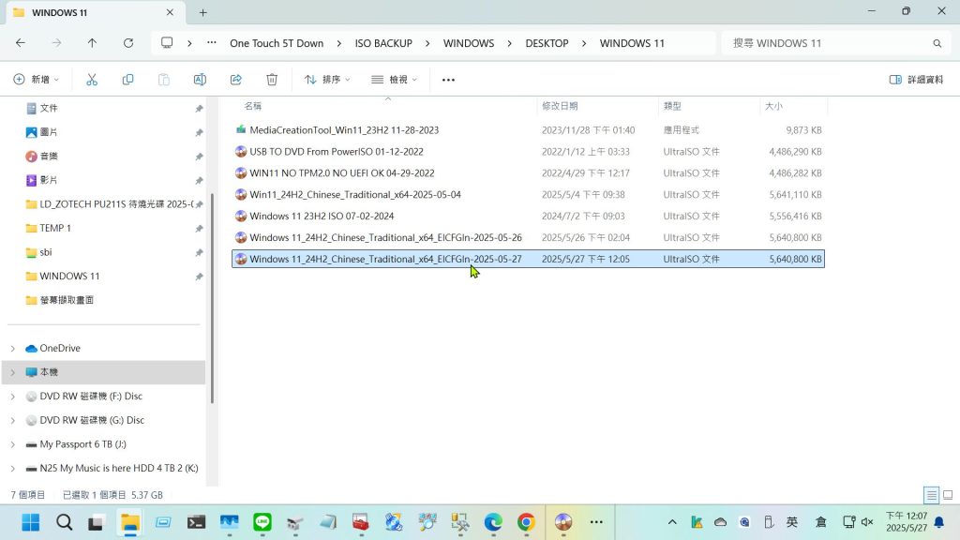Open LINE app from the taskbar
This screenshot has height=540, width=960.
(x=262, y=522)
